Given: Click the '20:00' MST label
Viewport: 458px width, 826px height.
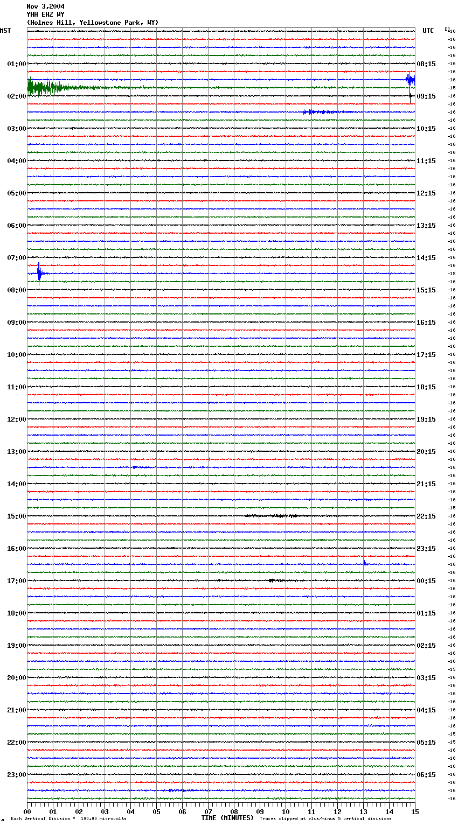Looking at the screenshot, I should tap(17, 678).
